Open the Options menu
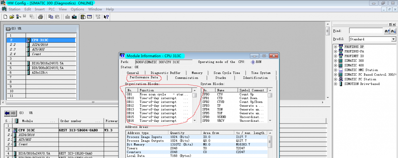398x158 pixels. (x=77, y=9)
